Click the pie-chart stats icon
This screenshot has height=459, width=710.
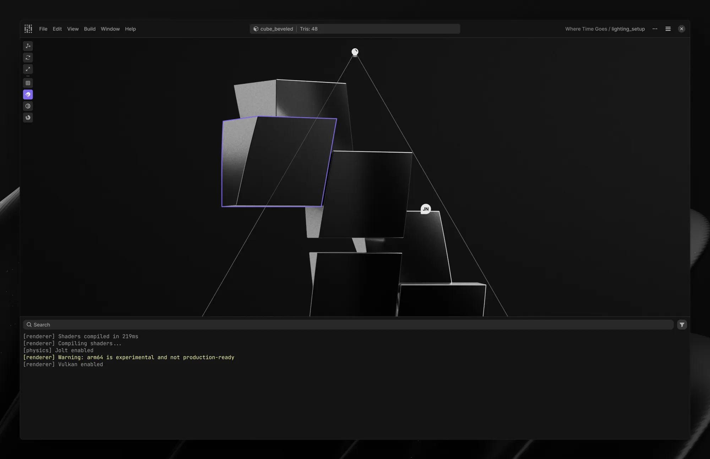28,118
